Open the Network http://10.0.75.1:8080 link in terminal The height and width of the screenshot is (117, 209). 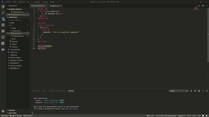tap(54, 102)
